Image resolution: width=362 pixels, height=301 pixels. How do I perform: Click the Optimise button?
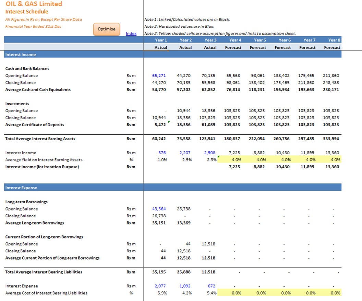[106, 29]
